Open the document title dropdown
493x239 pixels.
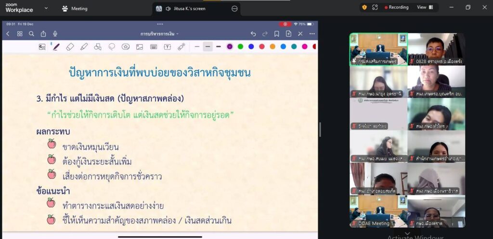(x=159, y=34)
